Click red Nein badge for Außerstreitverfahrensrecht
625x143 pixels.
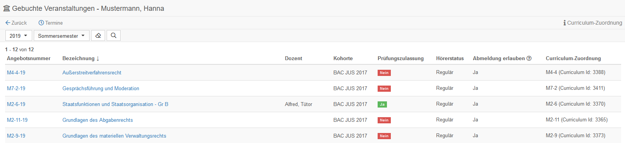pyautogui.click(x=384, y=73)
